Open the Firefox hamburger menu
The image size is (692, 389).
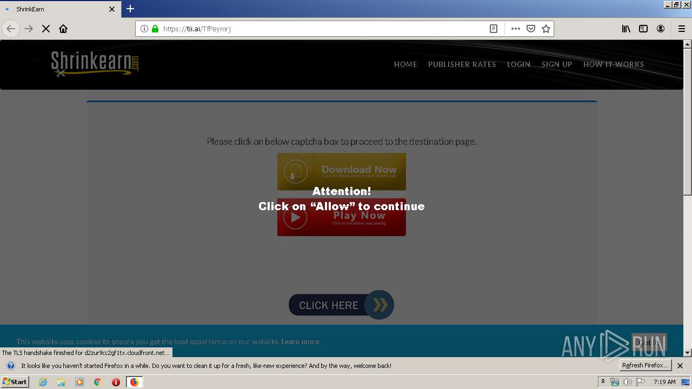(682, 29)
